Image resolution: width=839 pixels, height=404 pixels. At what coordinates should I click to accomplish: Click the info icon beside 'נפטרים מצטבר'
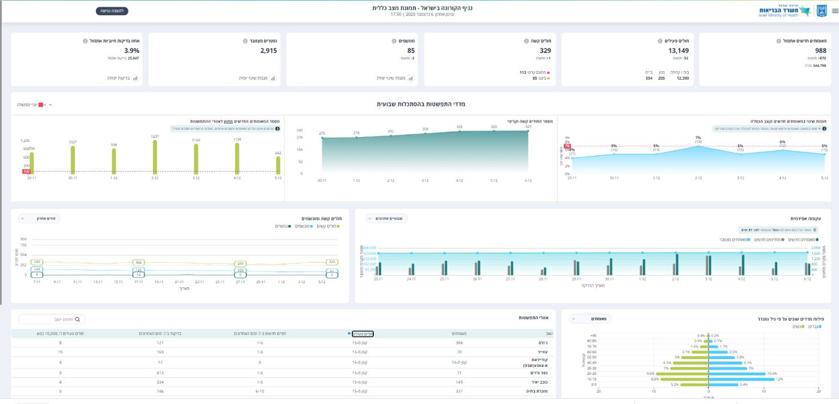pyautogui.click(x=245, y=41)
